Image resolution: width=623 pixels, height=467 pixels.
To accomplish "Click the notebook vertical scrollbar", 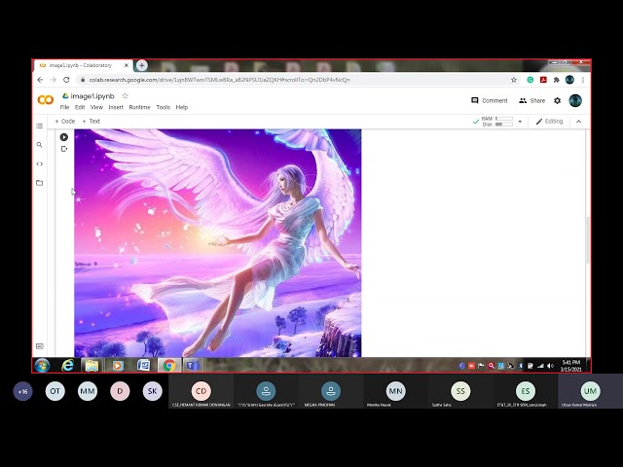I will point(588,240).
